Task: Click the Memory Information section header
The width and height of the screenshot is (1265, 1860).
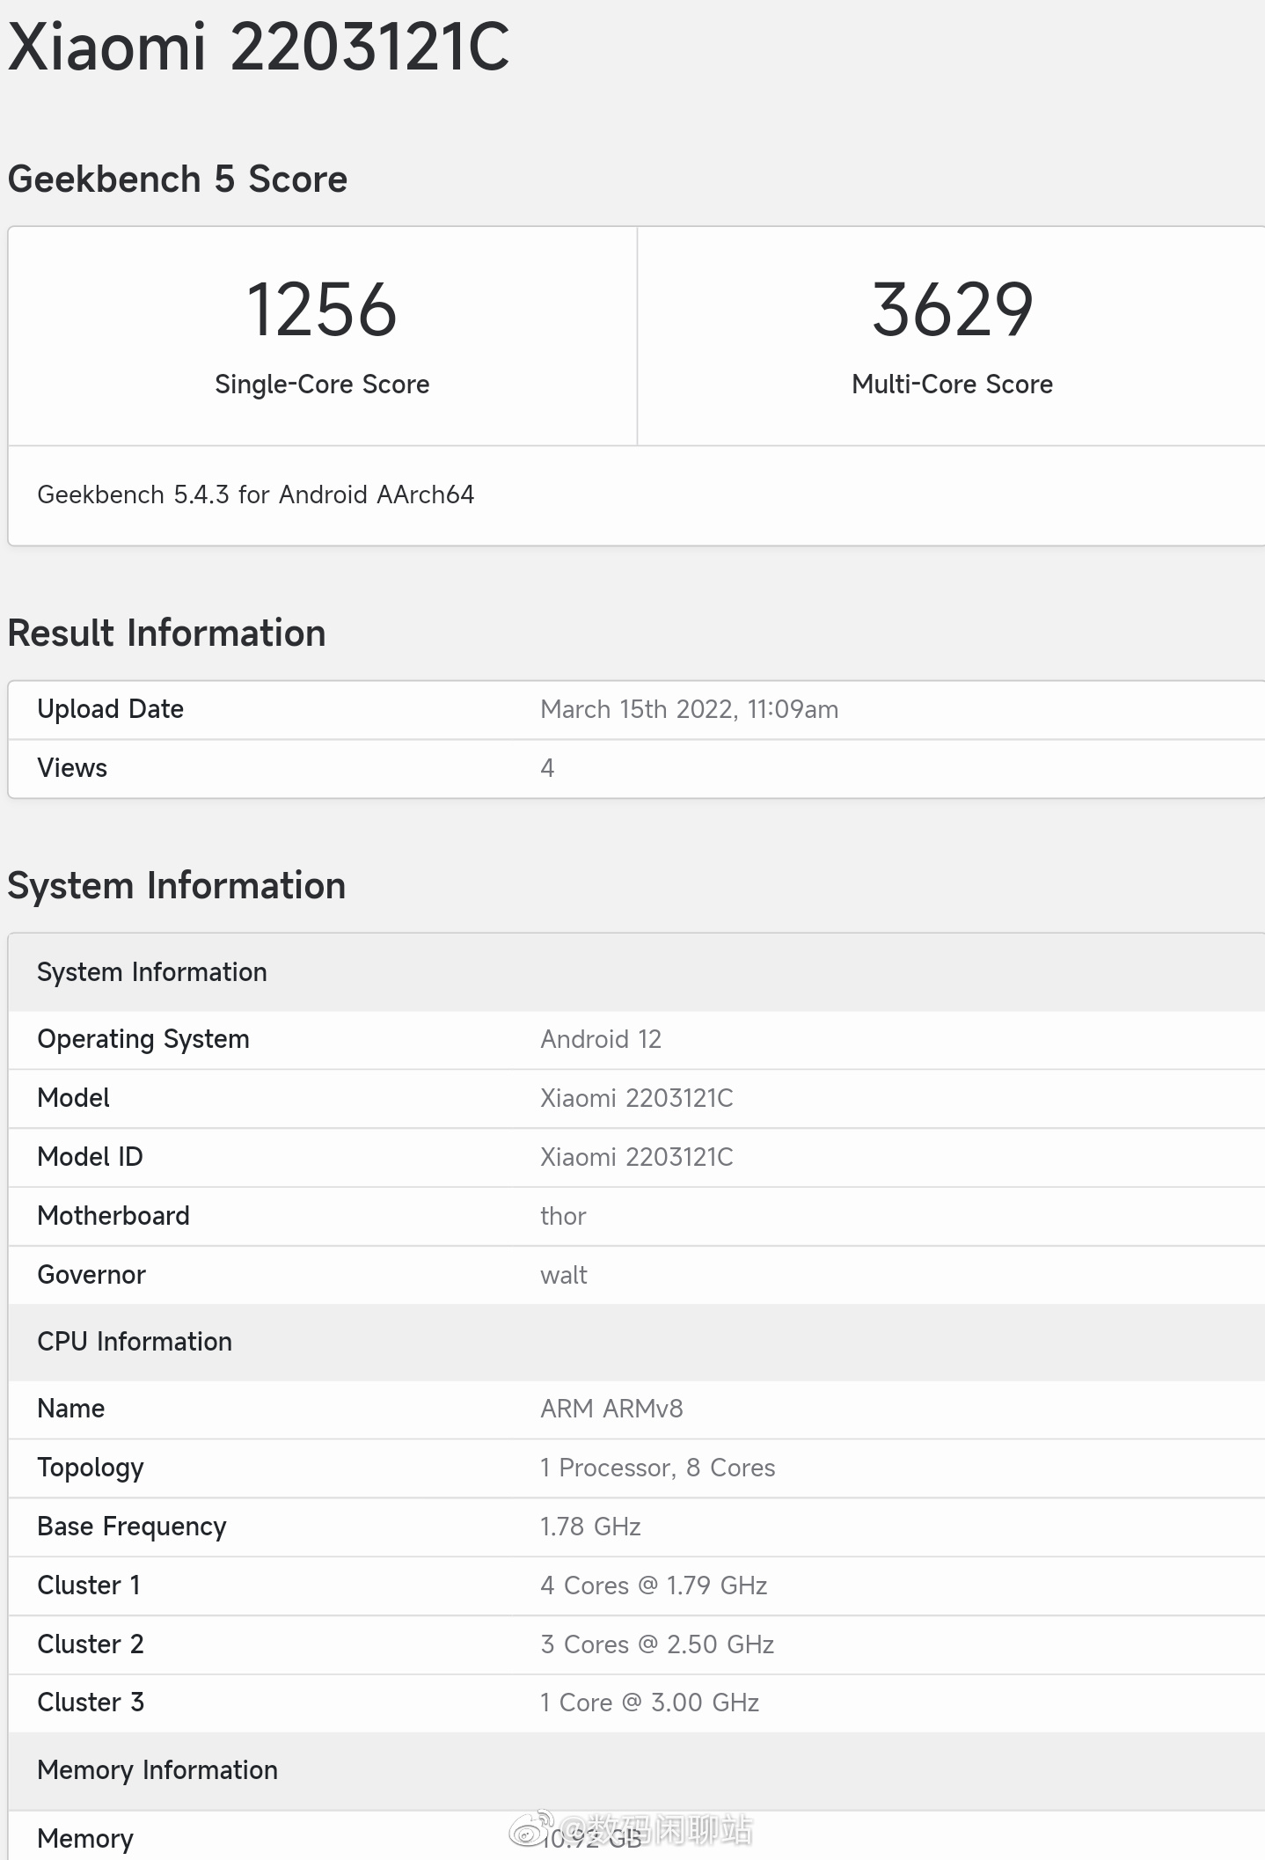Action: point(157,1770)
